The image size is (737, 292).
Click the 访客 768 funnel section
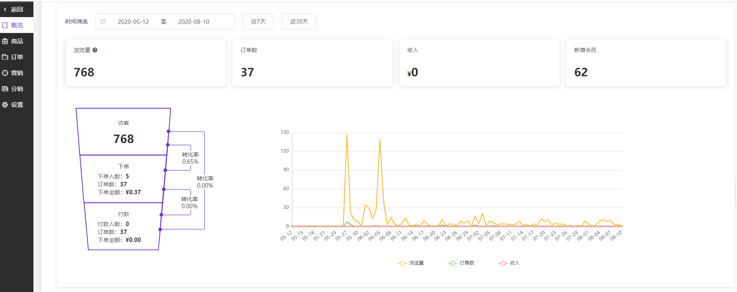[x=123, y=132]
